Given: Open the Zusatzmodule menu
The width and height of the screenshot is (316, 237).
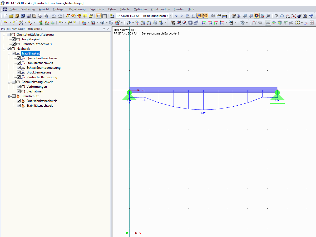Looking at the screenshot, I should (x=160, y=9).
